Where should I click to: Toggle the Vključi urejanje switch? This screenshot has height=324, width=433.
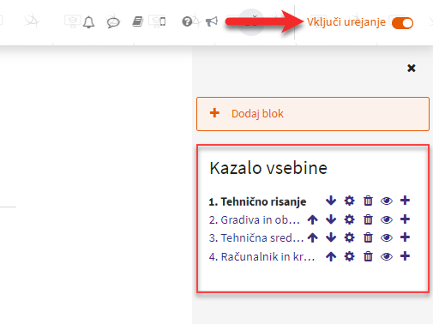[402, 23]
